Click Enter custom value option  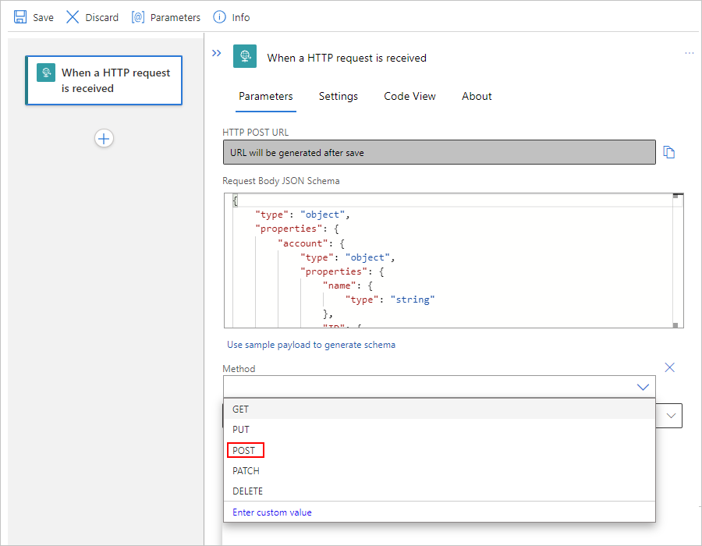272,512
